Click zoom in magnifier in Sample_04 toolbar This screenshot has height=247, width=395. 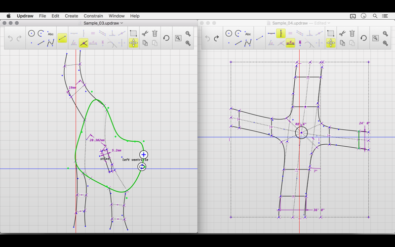point(386,43)
